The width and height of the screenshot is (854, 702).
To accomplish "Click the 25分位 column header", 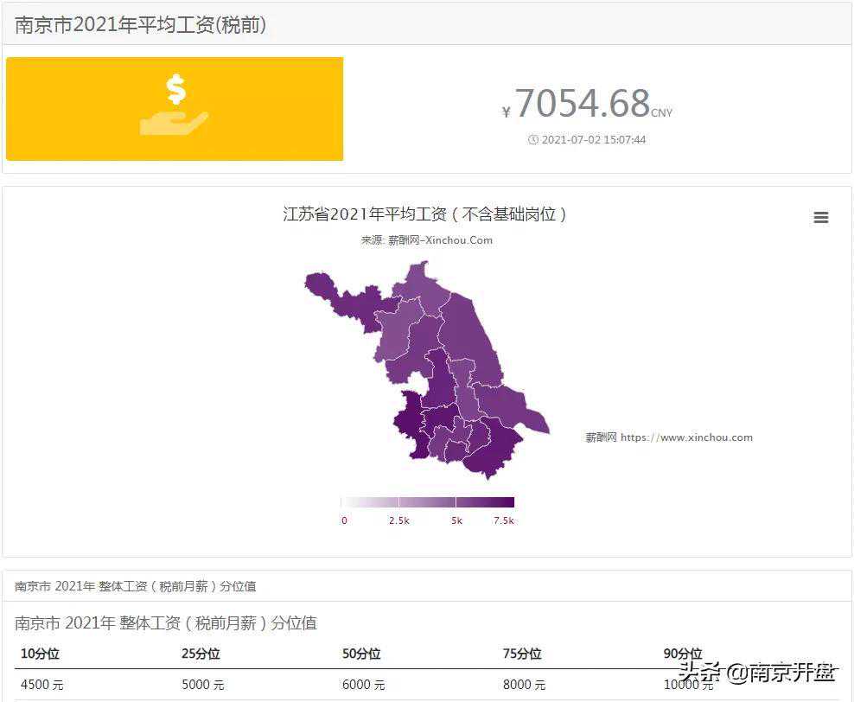I will coord(201,654).
